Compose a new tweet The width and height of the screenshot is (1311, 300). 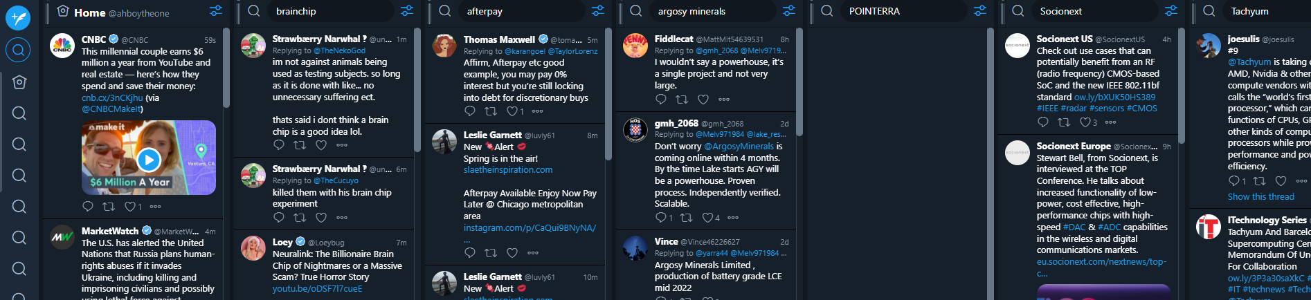pos(18,18)
